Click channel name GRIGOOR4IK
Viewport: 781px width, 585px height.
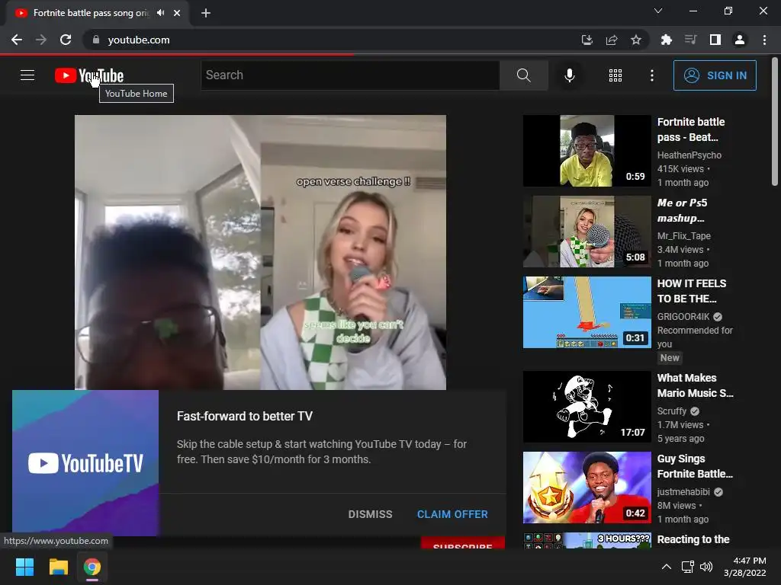[683, 317]
